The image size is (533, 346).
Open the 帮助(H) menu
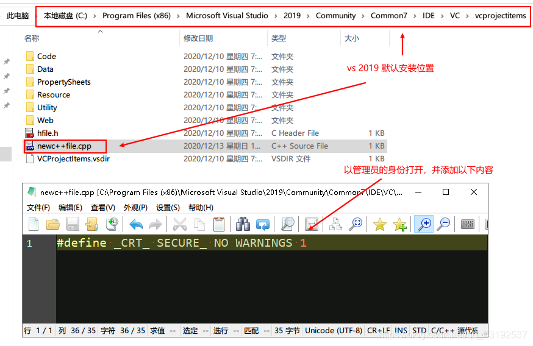click(201, 208)
